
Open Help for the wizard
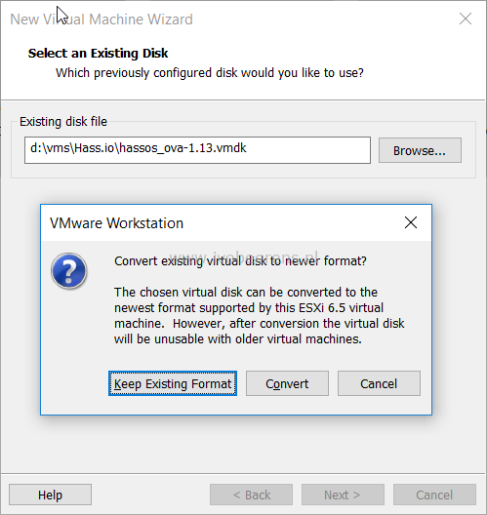[50, 495]
